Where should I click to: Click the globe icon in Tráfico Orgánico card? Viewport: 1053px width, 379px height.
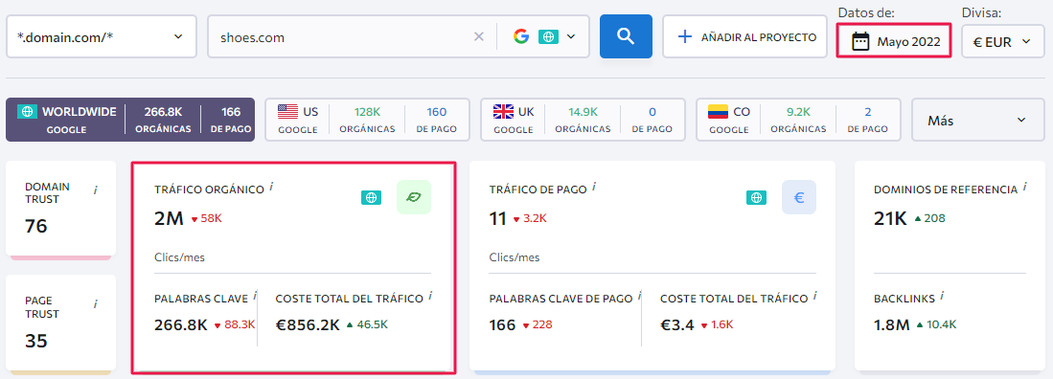[x=372, y=197]
